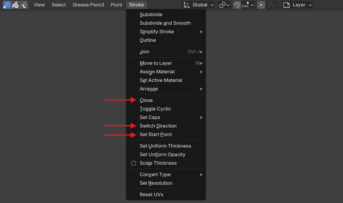This screenshot has height=203, width=343.
Task: Open the snapping increment options
Action: (x=248, y=5)
